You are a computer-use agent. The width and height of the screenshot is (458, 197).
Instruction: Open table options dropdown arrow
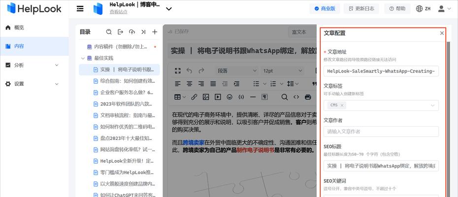tap(185, 97)
